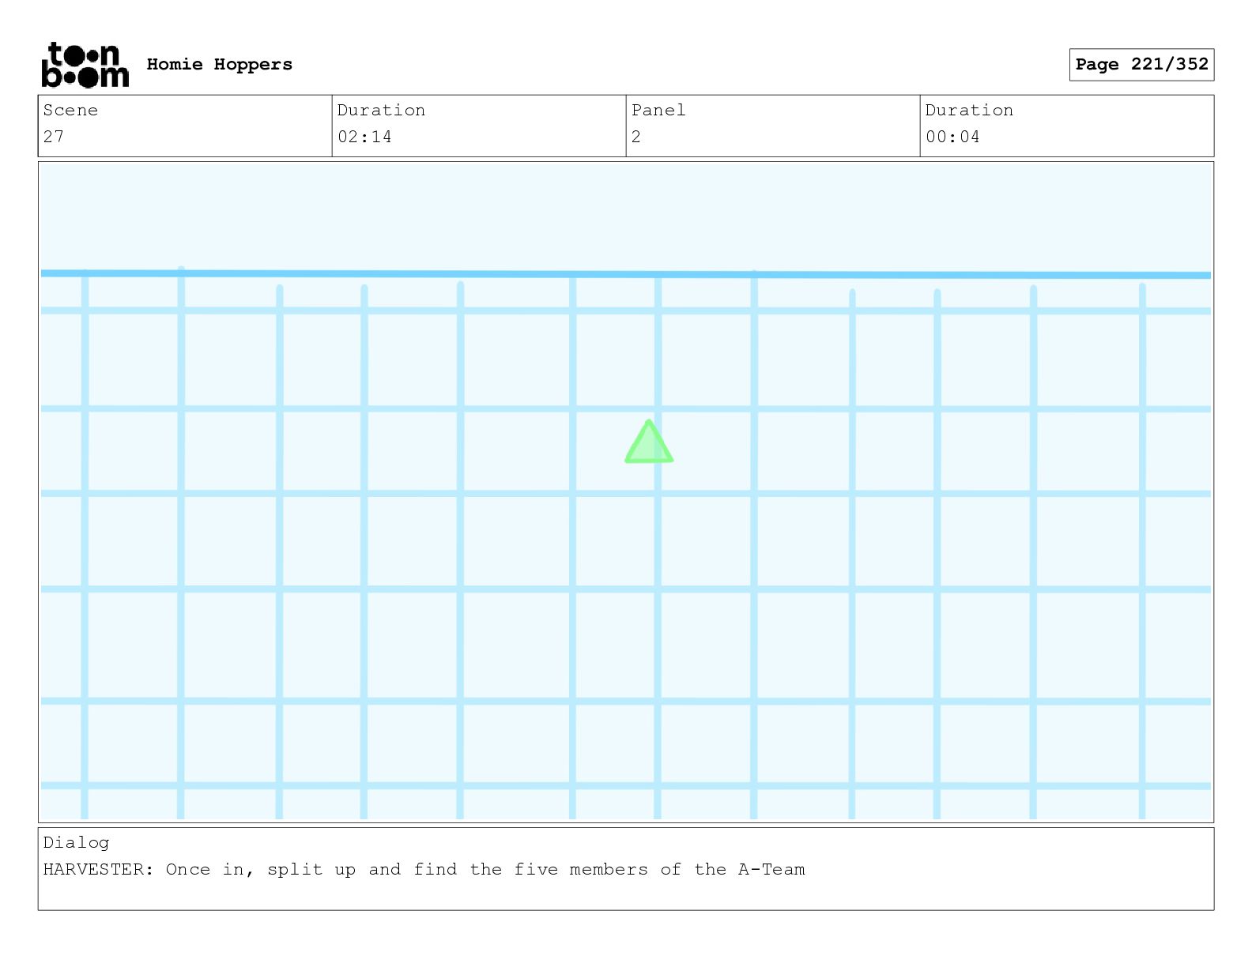Click the panel Duration label

pyautogui.click(x=969, y=110)
